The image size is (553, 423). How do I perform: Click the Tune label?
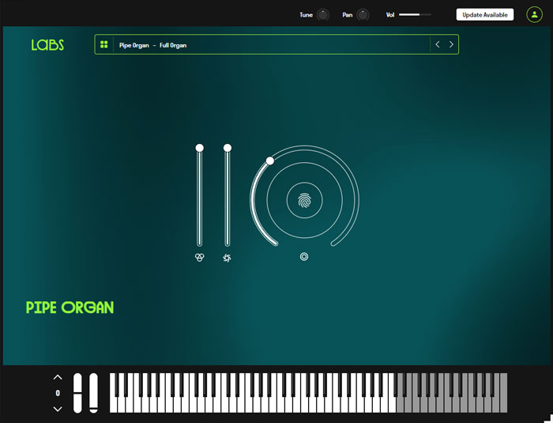[x=307, y=15]
